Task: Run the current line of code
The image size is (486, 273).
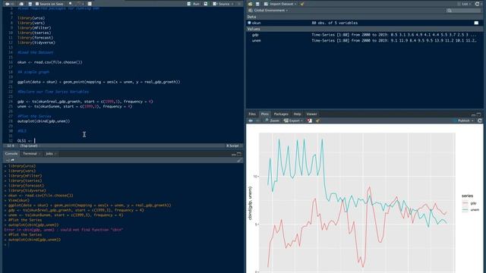Action: click(194, 4)
